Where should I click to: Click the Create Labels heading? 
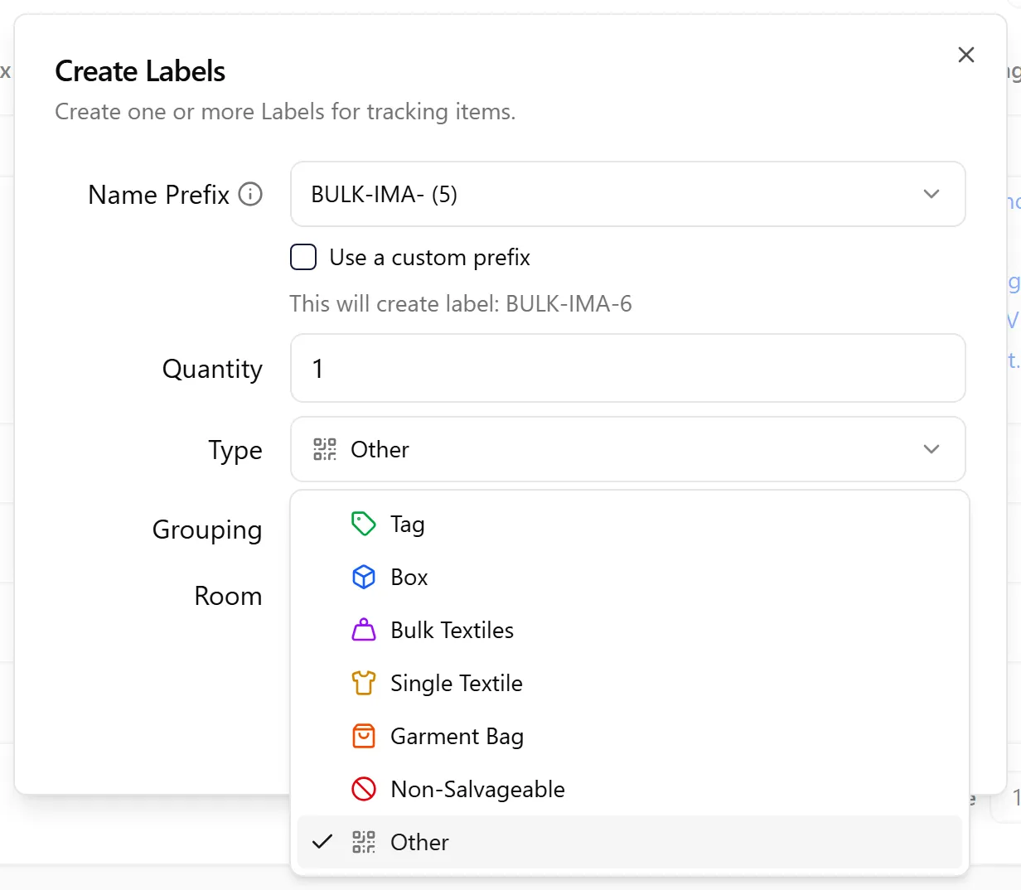pyautogui.click(x=140, y=71)
